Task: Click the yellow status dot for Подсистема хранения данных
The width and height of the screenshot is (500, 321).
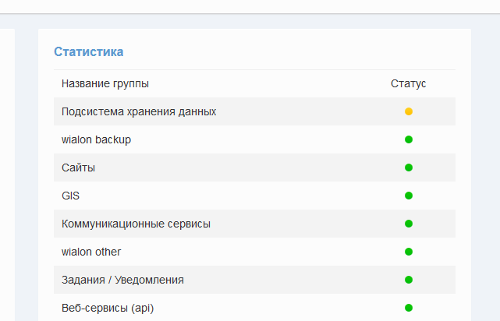Action: point(409,111)
